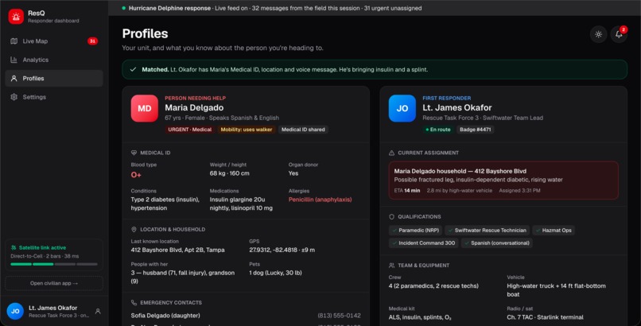Click the Matched banner checkmark icon

(x=133, y=69)
